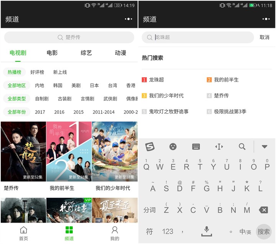Open the 我的前半生 poster thumbnail
This screenshot has height=244, width=276.
pyautogui.click(x=69, y=151)
